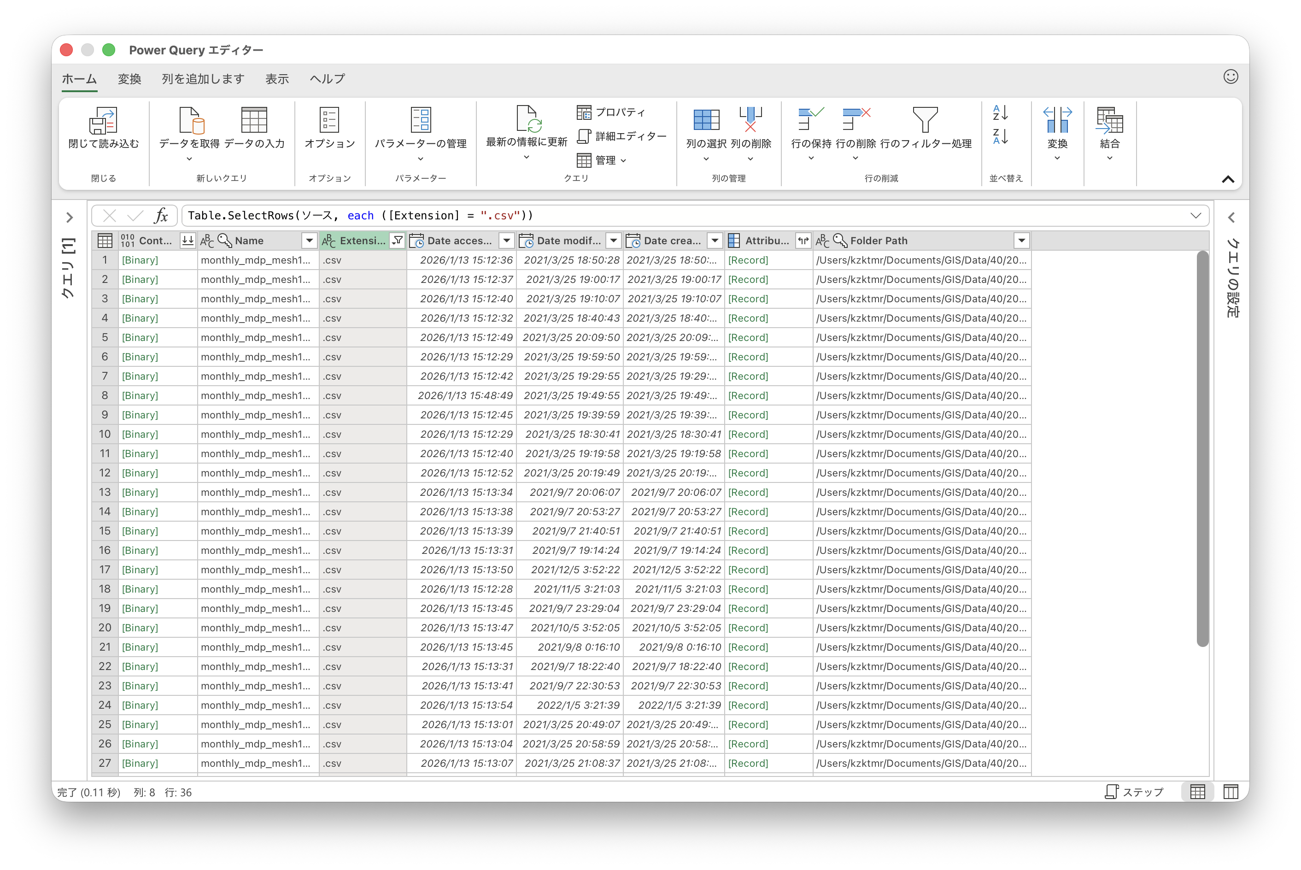This screenshot has width=1301, height=870.
Task: Switch to the grid data view
Action: pyautogui.click(x=1197, y=792)
